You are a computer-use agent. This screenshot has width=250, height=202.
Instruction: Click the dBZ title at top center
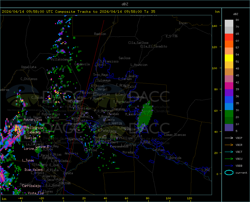(125, 4)
